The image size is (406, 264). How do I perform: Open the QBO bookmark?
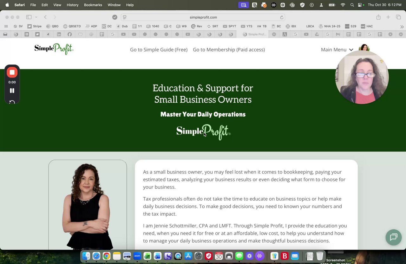pyautogui.click(x=52, y=26)
